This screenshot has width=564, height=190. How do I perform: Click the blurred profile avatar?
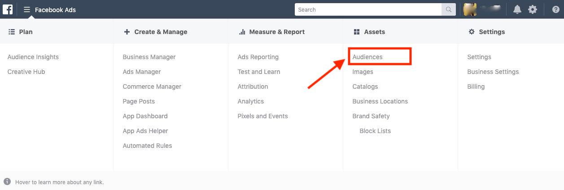tap(470, 9)
